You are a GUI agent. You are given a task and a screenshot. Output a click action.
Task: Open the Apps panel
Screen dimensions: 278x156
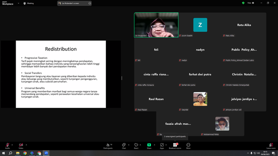click(x=162, y=146)
